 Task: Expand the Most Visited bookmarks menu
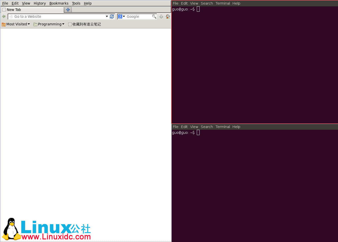[x=29, y=24]
